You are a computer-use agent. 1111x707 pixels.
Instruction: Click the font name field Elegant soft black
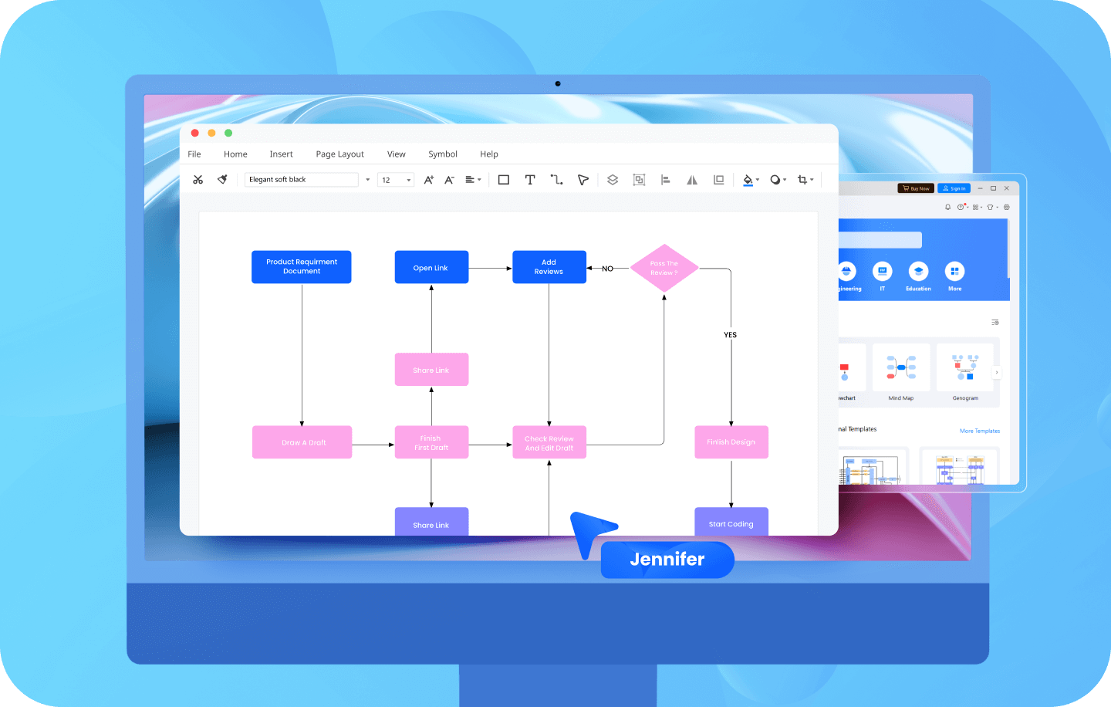[302, 180]
